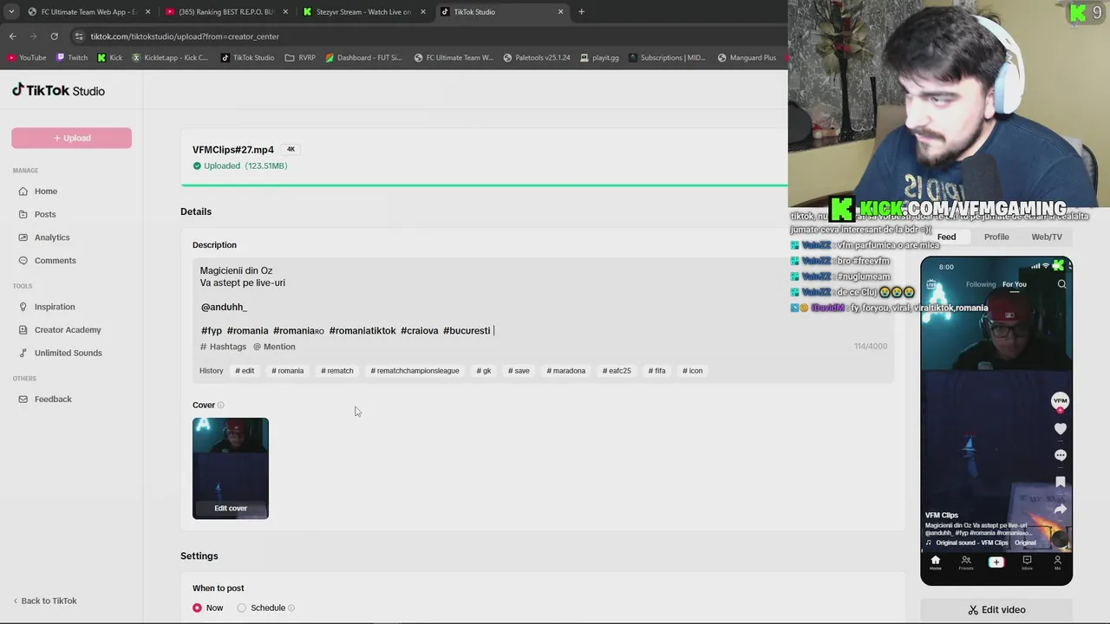1110x624 pixels.
Task: Go back to TikTok link
Action: point(45,601)
